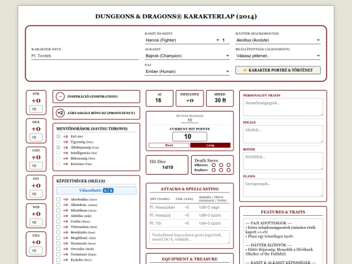Viewport: 352px width, 264px height.
Task: Click the Initiative value +0
Action: point(190,100)
